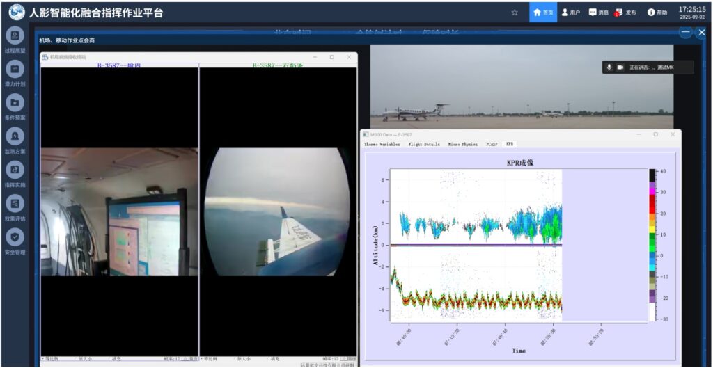Toggle the camera in the speaking bar
This screenshot has height=368, width=713.
click(x=620, y=67)
